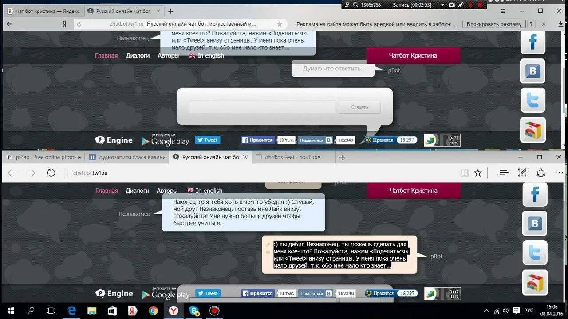Click 'Главная' in upper window nav
This screenshot has width=568, height=319.
[x=106, y=55]
